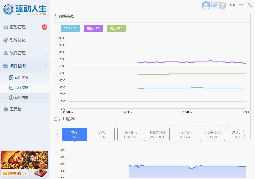The width and height of the screenshot is (255, 179).
Task: Click the user avatar icon
Action: coord(206,5)
